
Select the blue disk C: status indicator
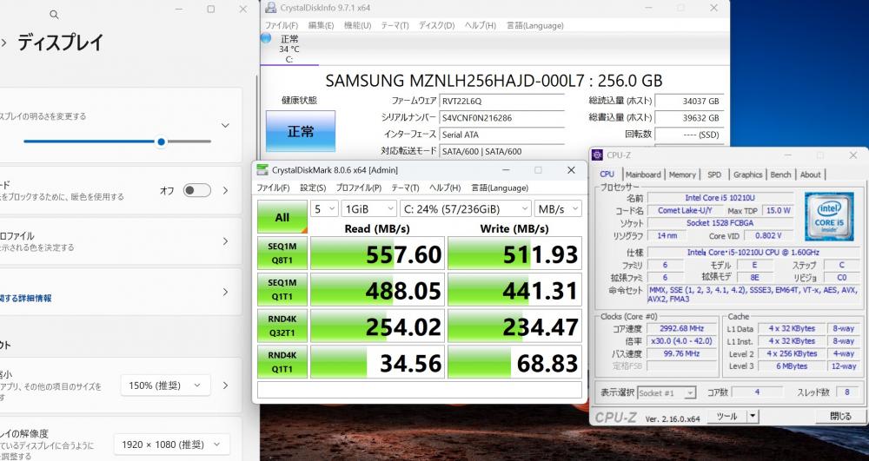pyautogui.click(x=265, y=38)
